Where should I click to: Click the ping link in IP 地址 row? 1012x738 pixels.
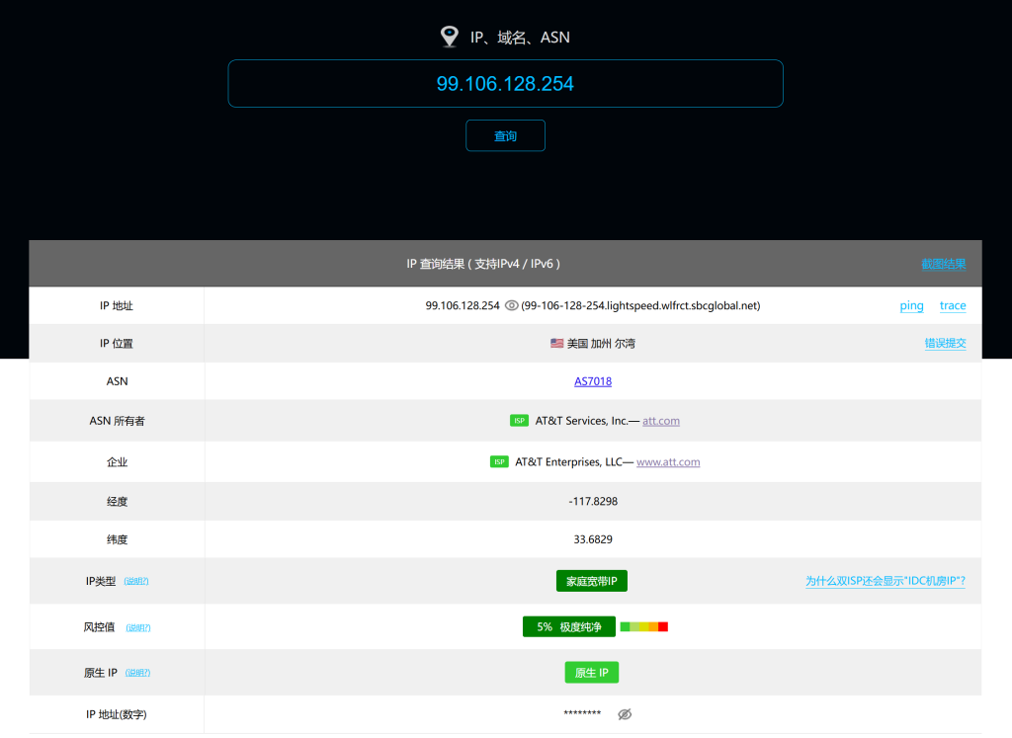(911, 306)
